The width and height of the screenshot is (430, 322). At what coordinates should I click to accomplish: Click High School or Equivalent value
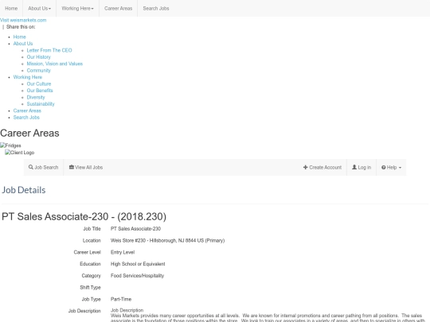pyautogui.click(x=138, y=264)
